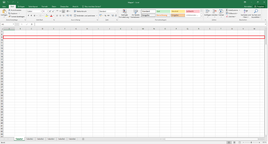Click the Einfügen paste clipboard icon

[x=4, y=12]
